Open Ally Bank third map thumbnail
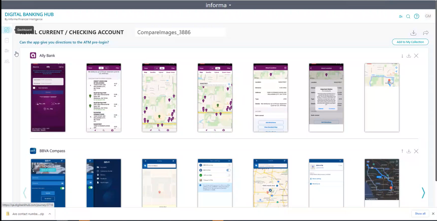The image size is (437, 221). [x=159, y=98]
